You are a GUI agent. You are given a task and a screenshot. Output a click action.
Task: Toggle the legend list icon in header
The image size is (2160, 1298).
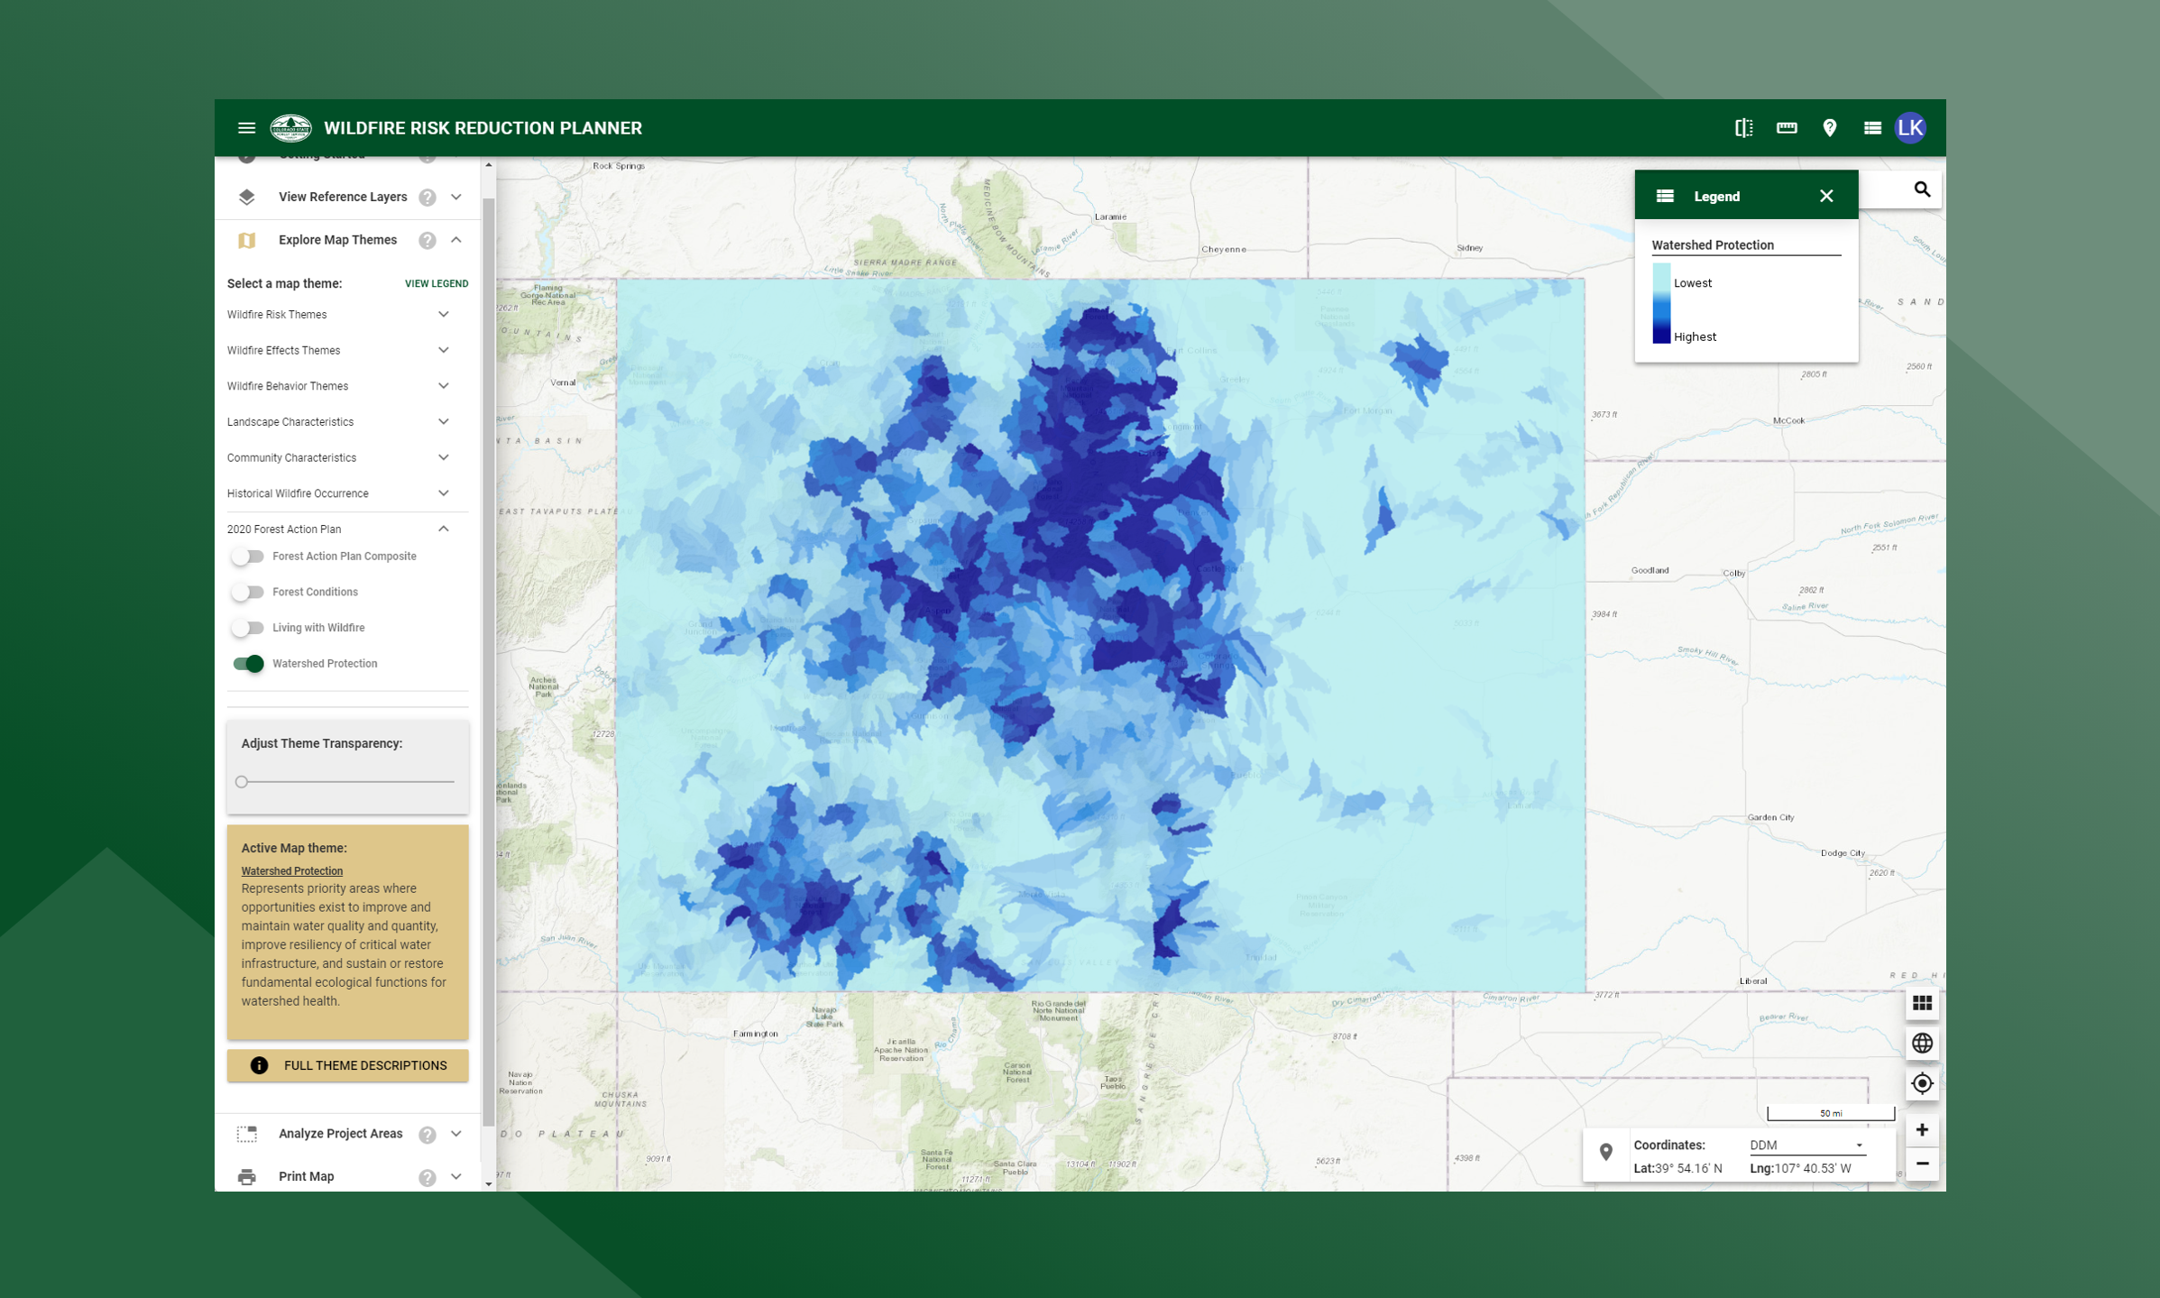click(1871, 128)
